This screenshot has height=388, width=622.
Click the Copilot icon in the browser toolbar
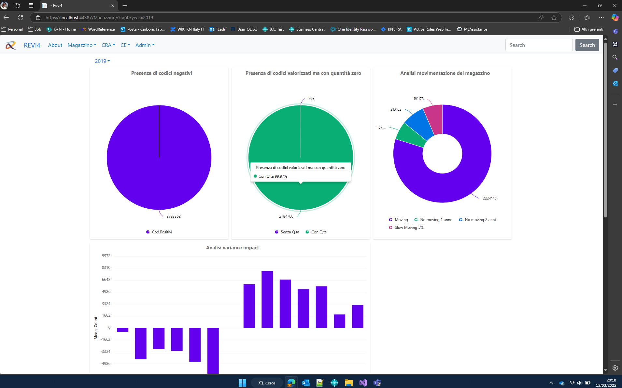[x=615, y=17]
